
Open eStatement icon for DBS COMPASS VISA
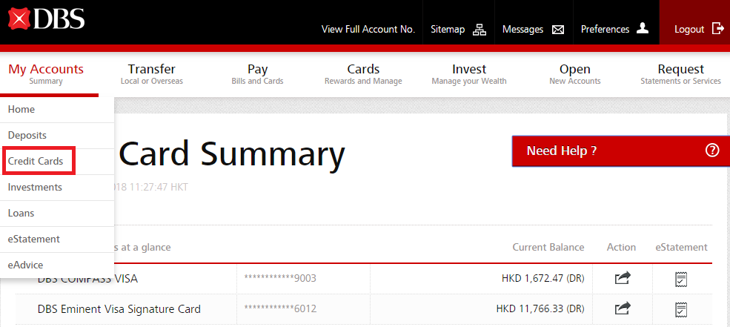(x=681, y=279)
